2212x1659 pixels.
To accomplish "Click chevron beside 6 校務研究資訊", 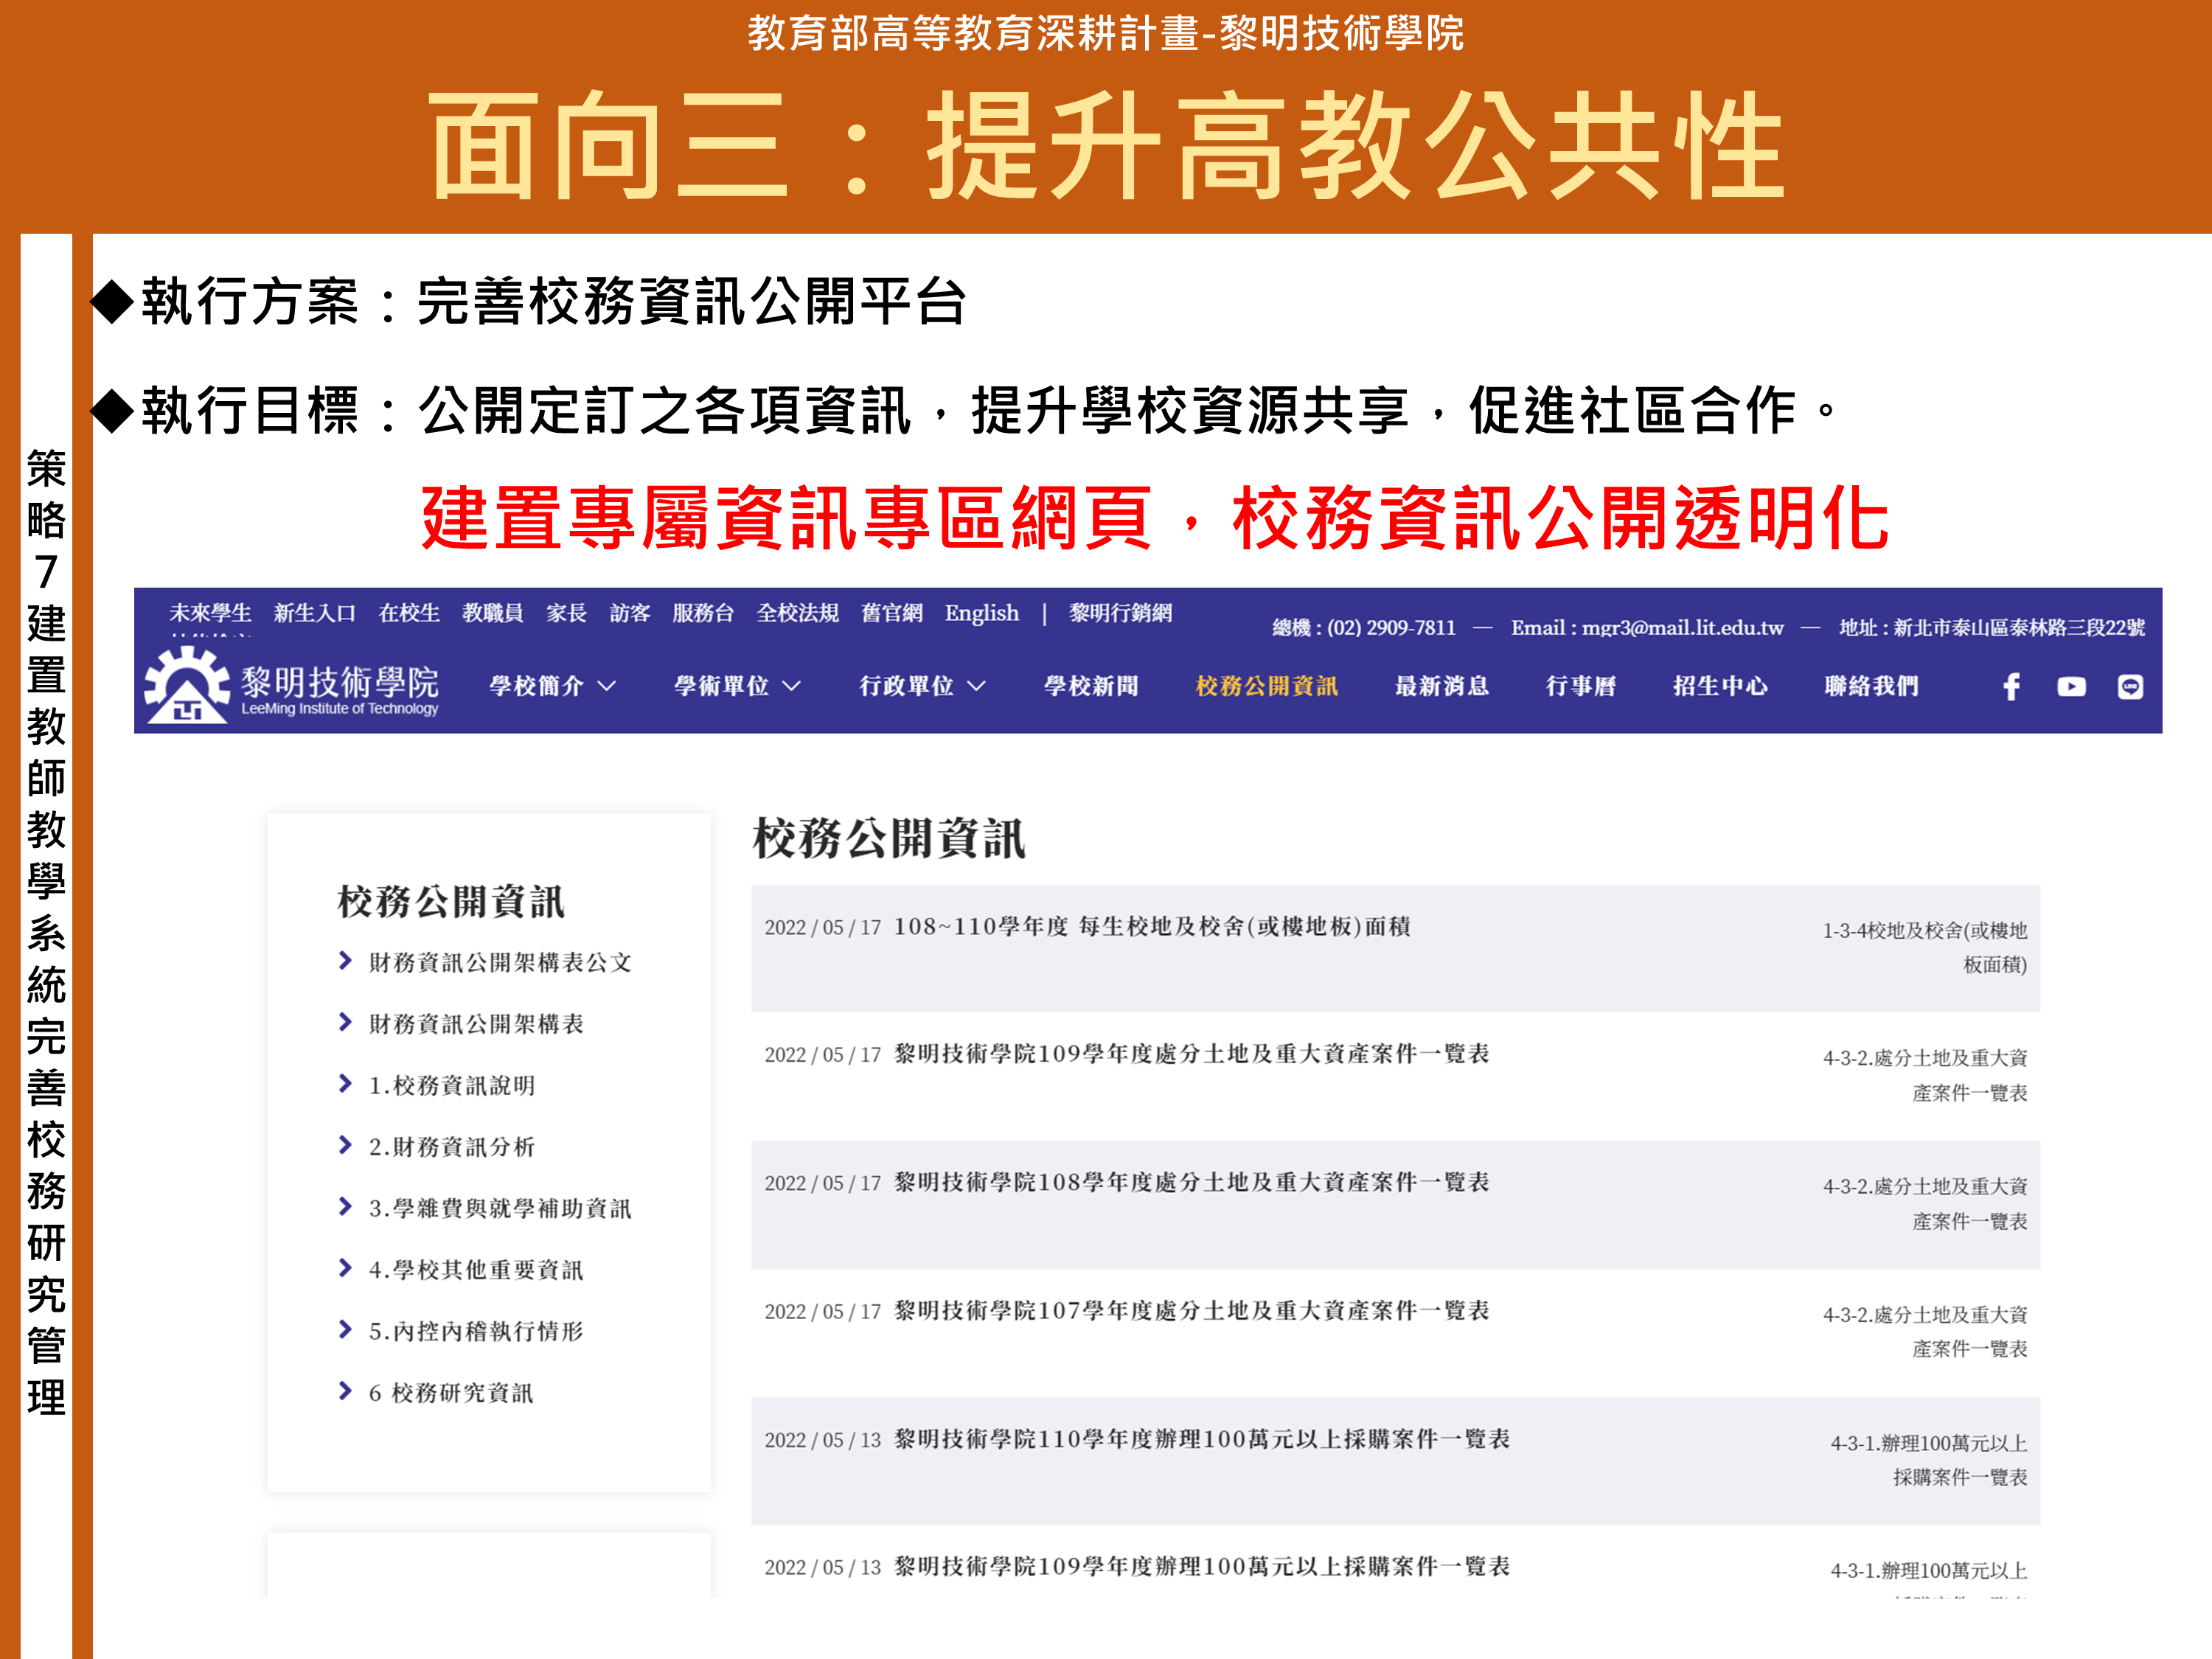I will click(345, 1391).
